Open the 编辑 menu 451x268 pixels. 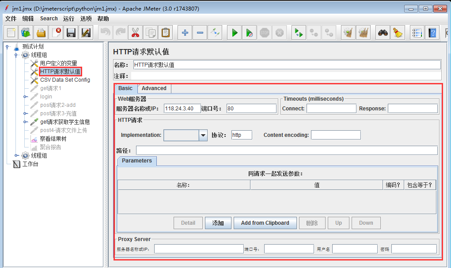pos(28,19)
